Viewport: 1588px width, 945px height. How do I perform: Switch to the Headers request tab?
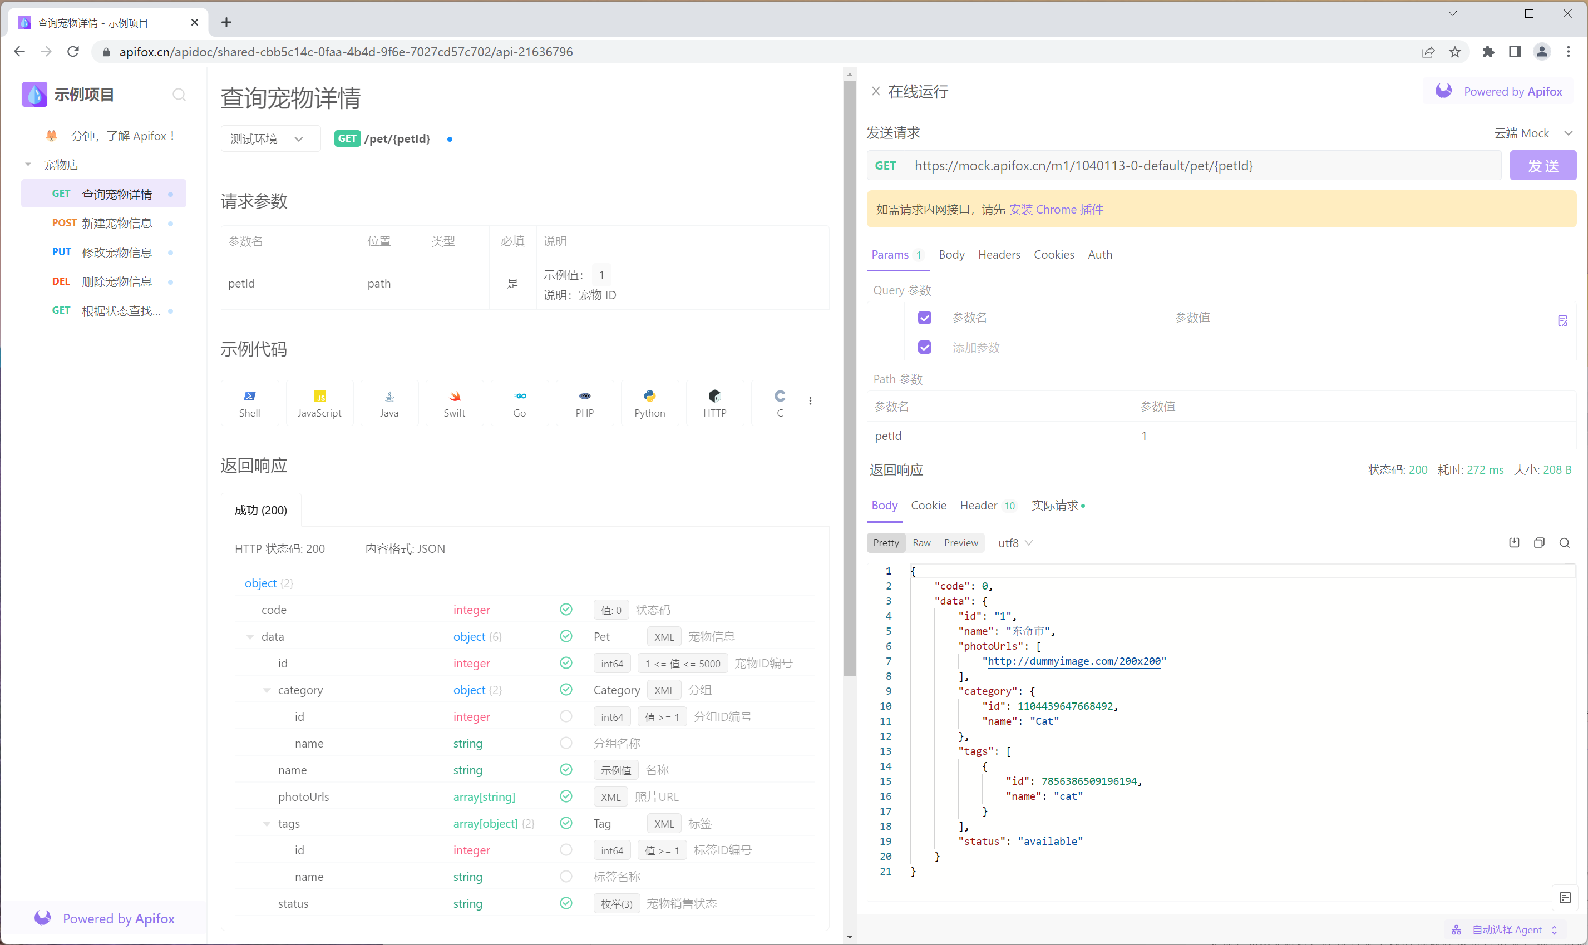[x=998, y=254]
